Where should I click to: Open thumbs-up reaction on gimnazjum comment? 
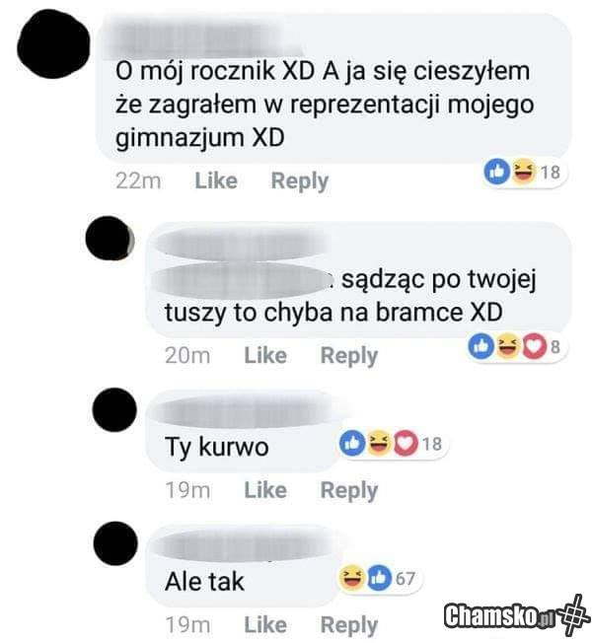(x=497, y=172)
